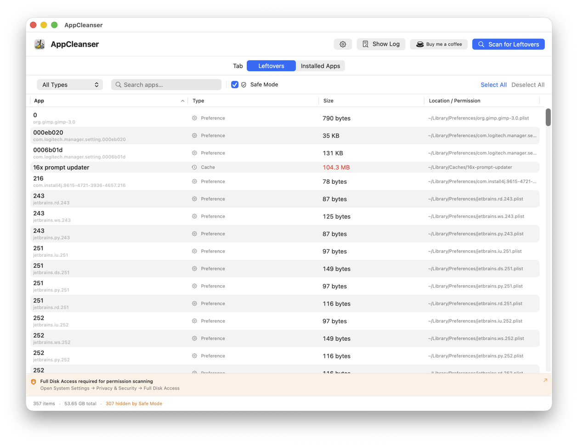578x445 pixels.
Task: Click the AppCleanser broom logo icon
Action: [x=40, y=44]
